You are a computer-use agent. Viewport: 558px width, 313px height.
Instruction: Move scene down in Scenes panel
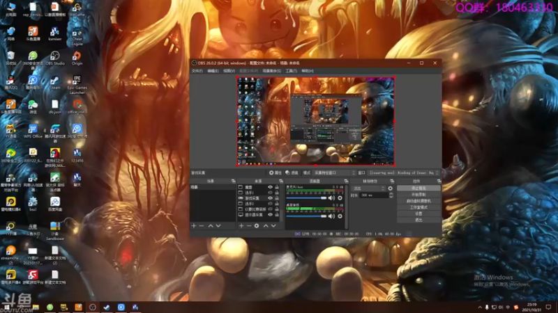[x=218, y=225]
